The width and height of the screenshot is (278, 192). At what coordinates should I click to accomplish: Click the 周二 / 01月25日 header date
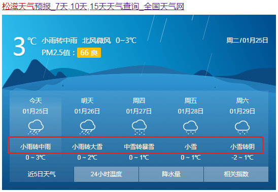(x=247, y=41)
